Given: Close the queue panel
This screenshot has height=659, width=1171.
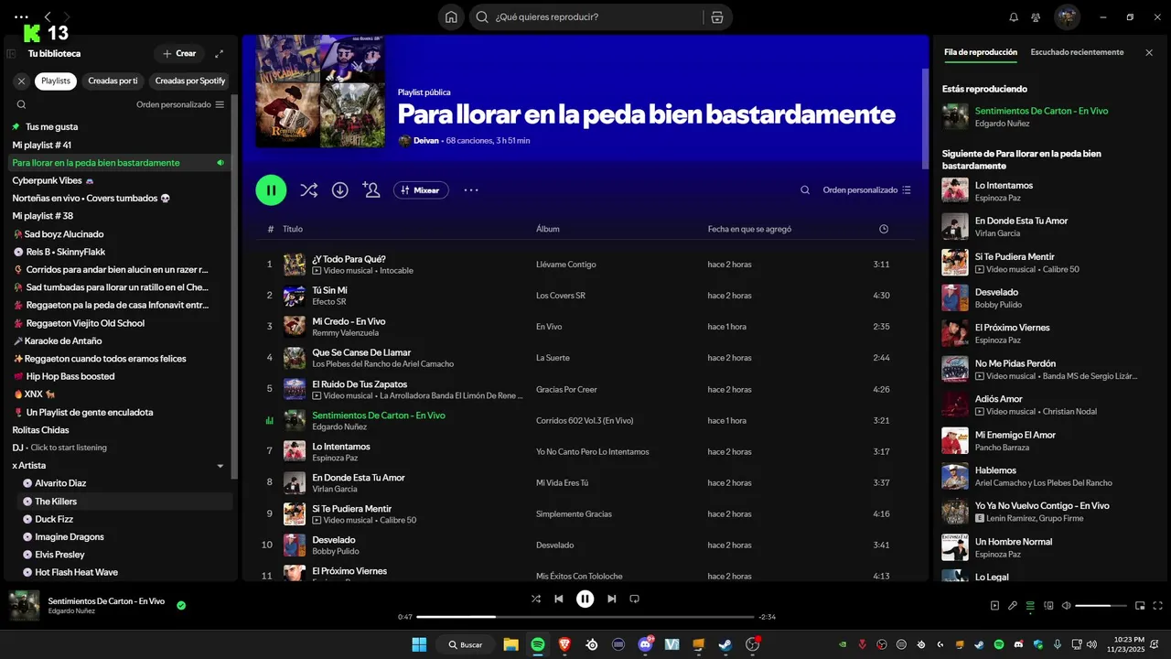Looking at the screenshot, I should [x=1149, y=52].
